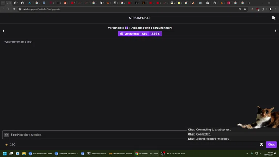
Task: Open chat settings gear icon
Action: pos(262,145)
